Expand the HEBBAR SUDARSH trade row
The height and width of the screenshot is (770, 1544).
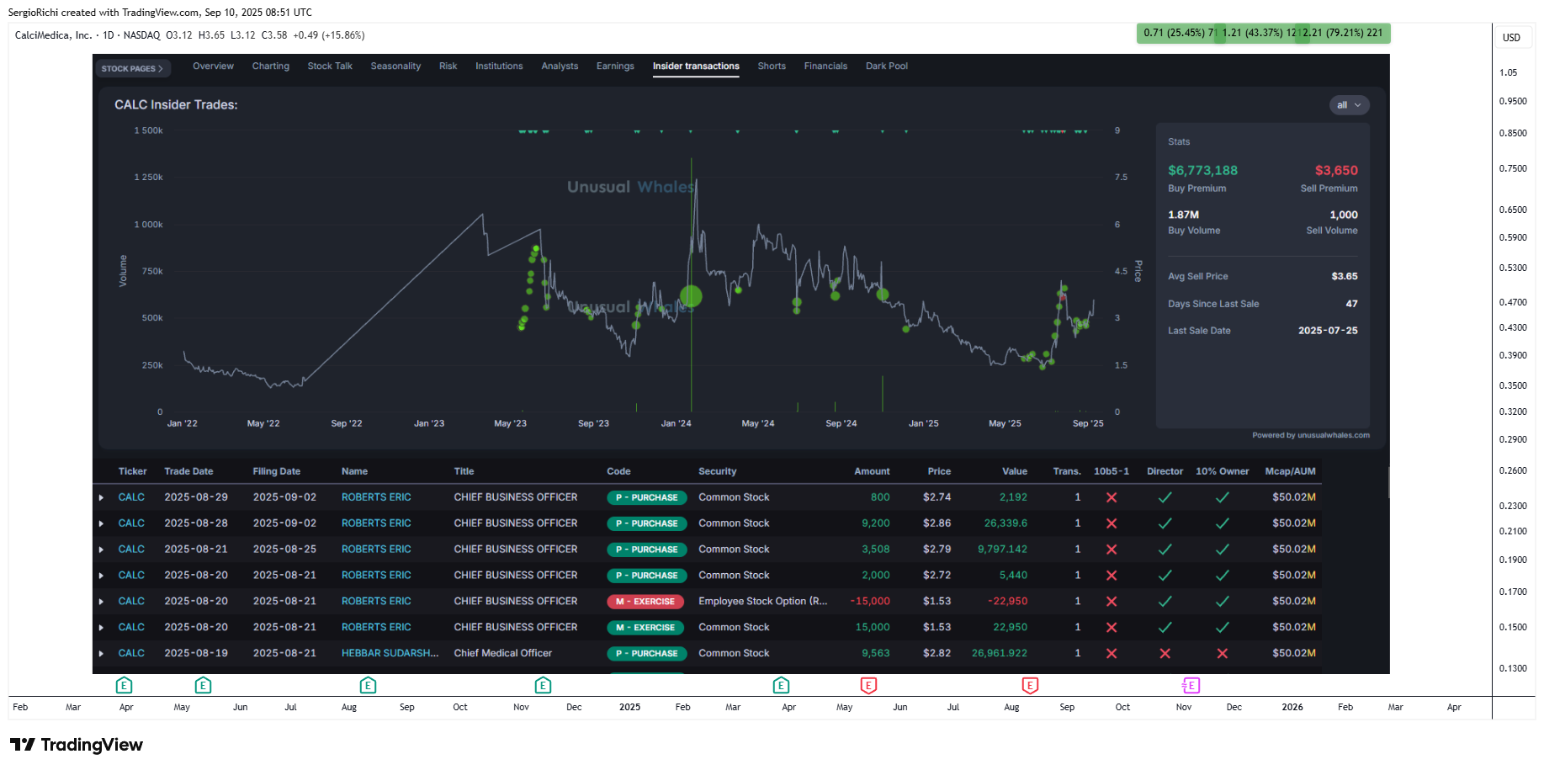tap(101, 654)
